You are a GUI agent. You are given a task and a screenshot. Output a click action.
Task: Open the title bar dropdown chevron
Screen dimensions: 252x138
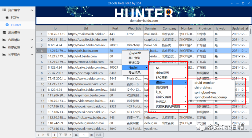click(x=232, y=3)
